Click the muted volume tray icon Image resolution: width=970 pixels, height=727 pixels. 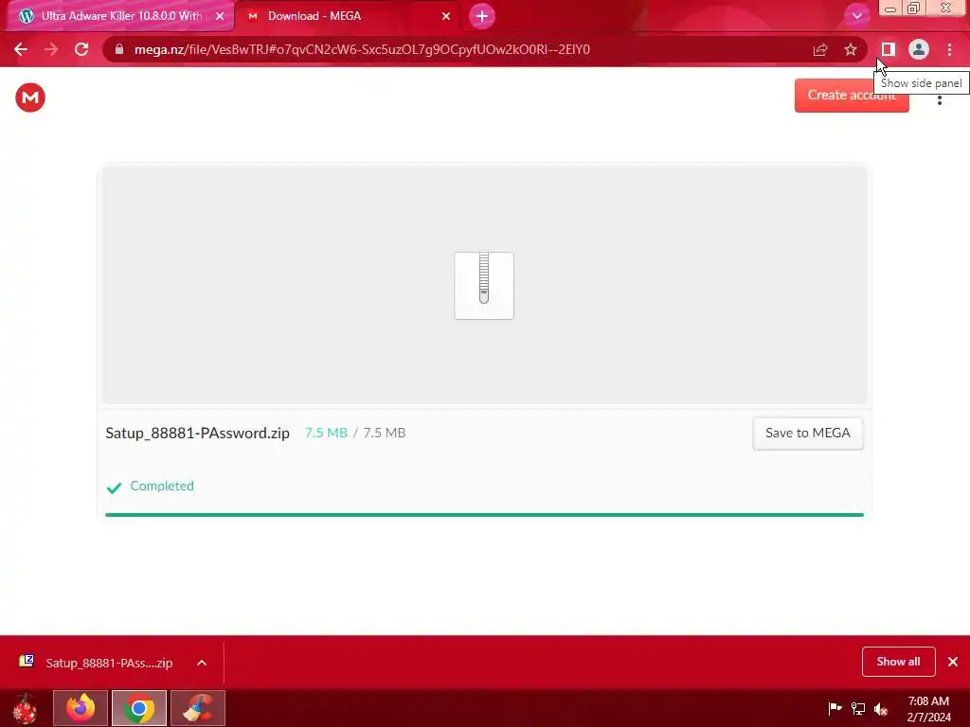click(881, 708)
